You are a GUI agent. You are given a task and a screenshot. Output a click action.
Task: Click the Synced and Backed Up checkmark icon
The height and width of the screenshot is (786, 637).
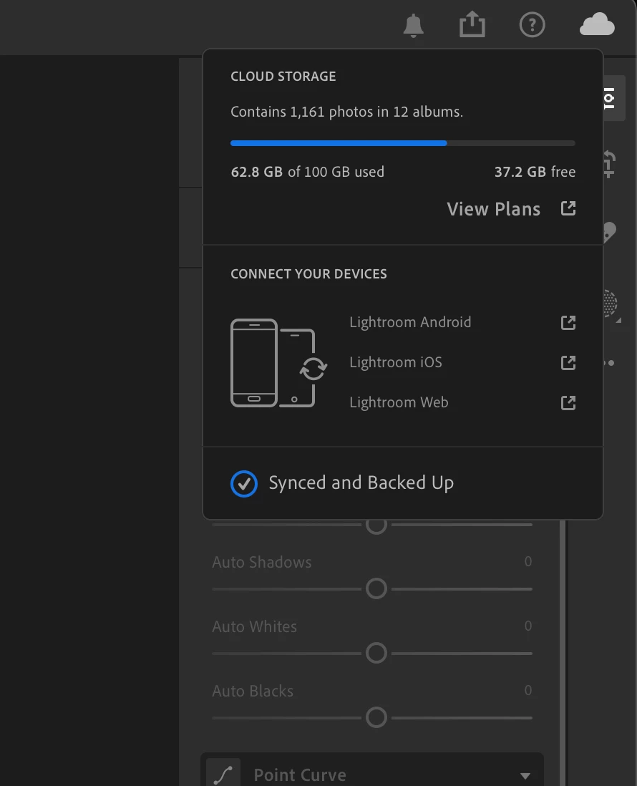(244, 484)
